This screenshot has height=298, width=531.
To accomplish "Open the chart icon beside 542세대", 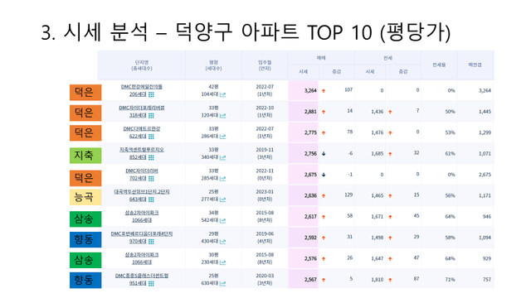I will [x=222, y=221].
